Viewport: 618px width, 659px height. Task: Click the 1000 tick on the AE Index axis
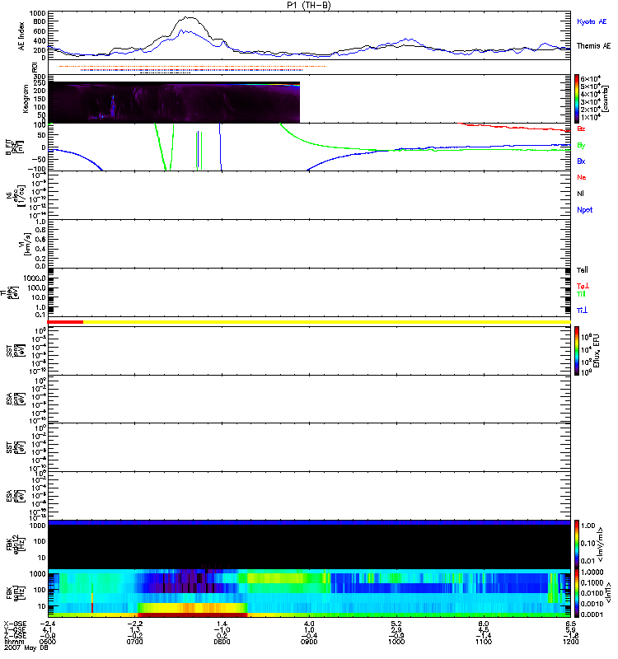tap(37, 13)
